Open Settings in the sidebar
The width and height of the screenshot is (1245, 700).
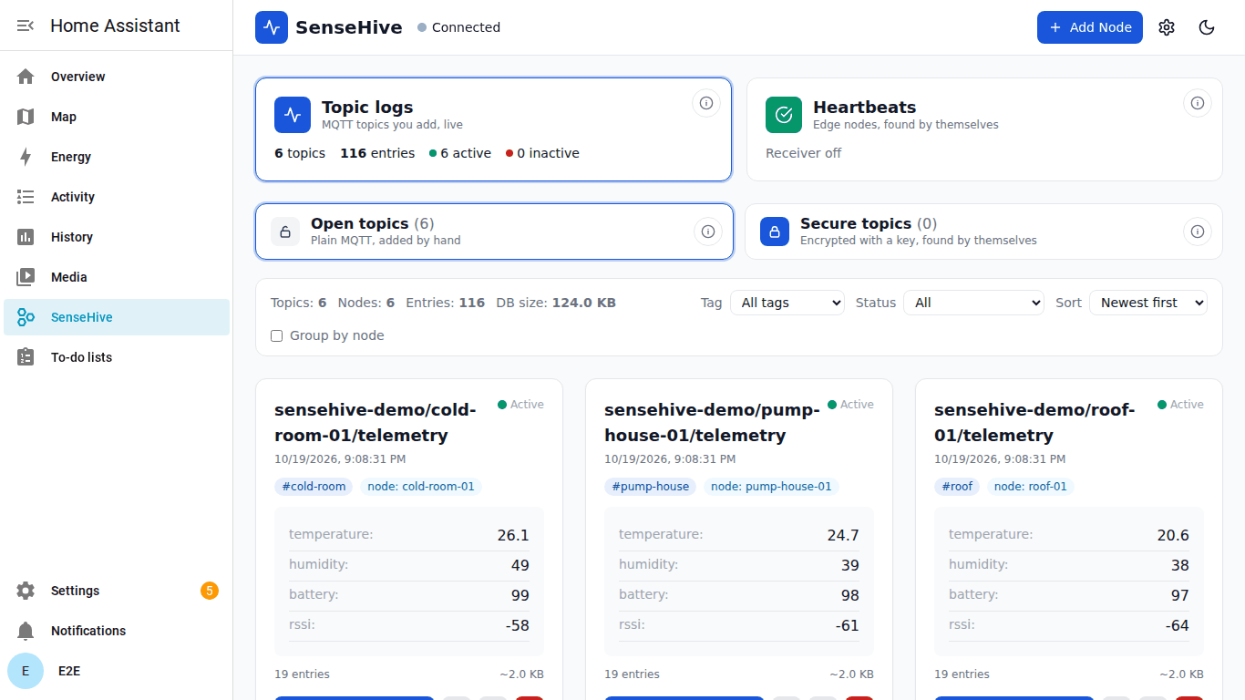117,591
